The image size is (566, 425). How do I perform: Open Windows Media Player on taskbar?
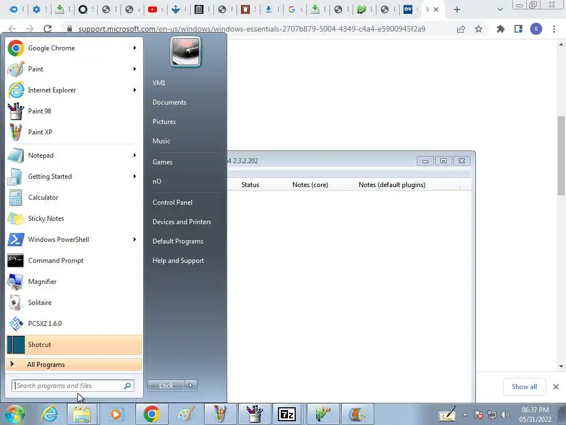tap(117, 414)
